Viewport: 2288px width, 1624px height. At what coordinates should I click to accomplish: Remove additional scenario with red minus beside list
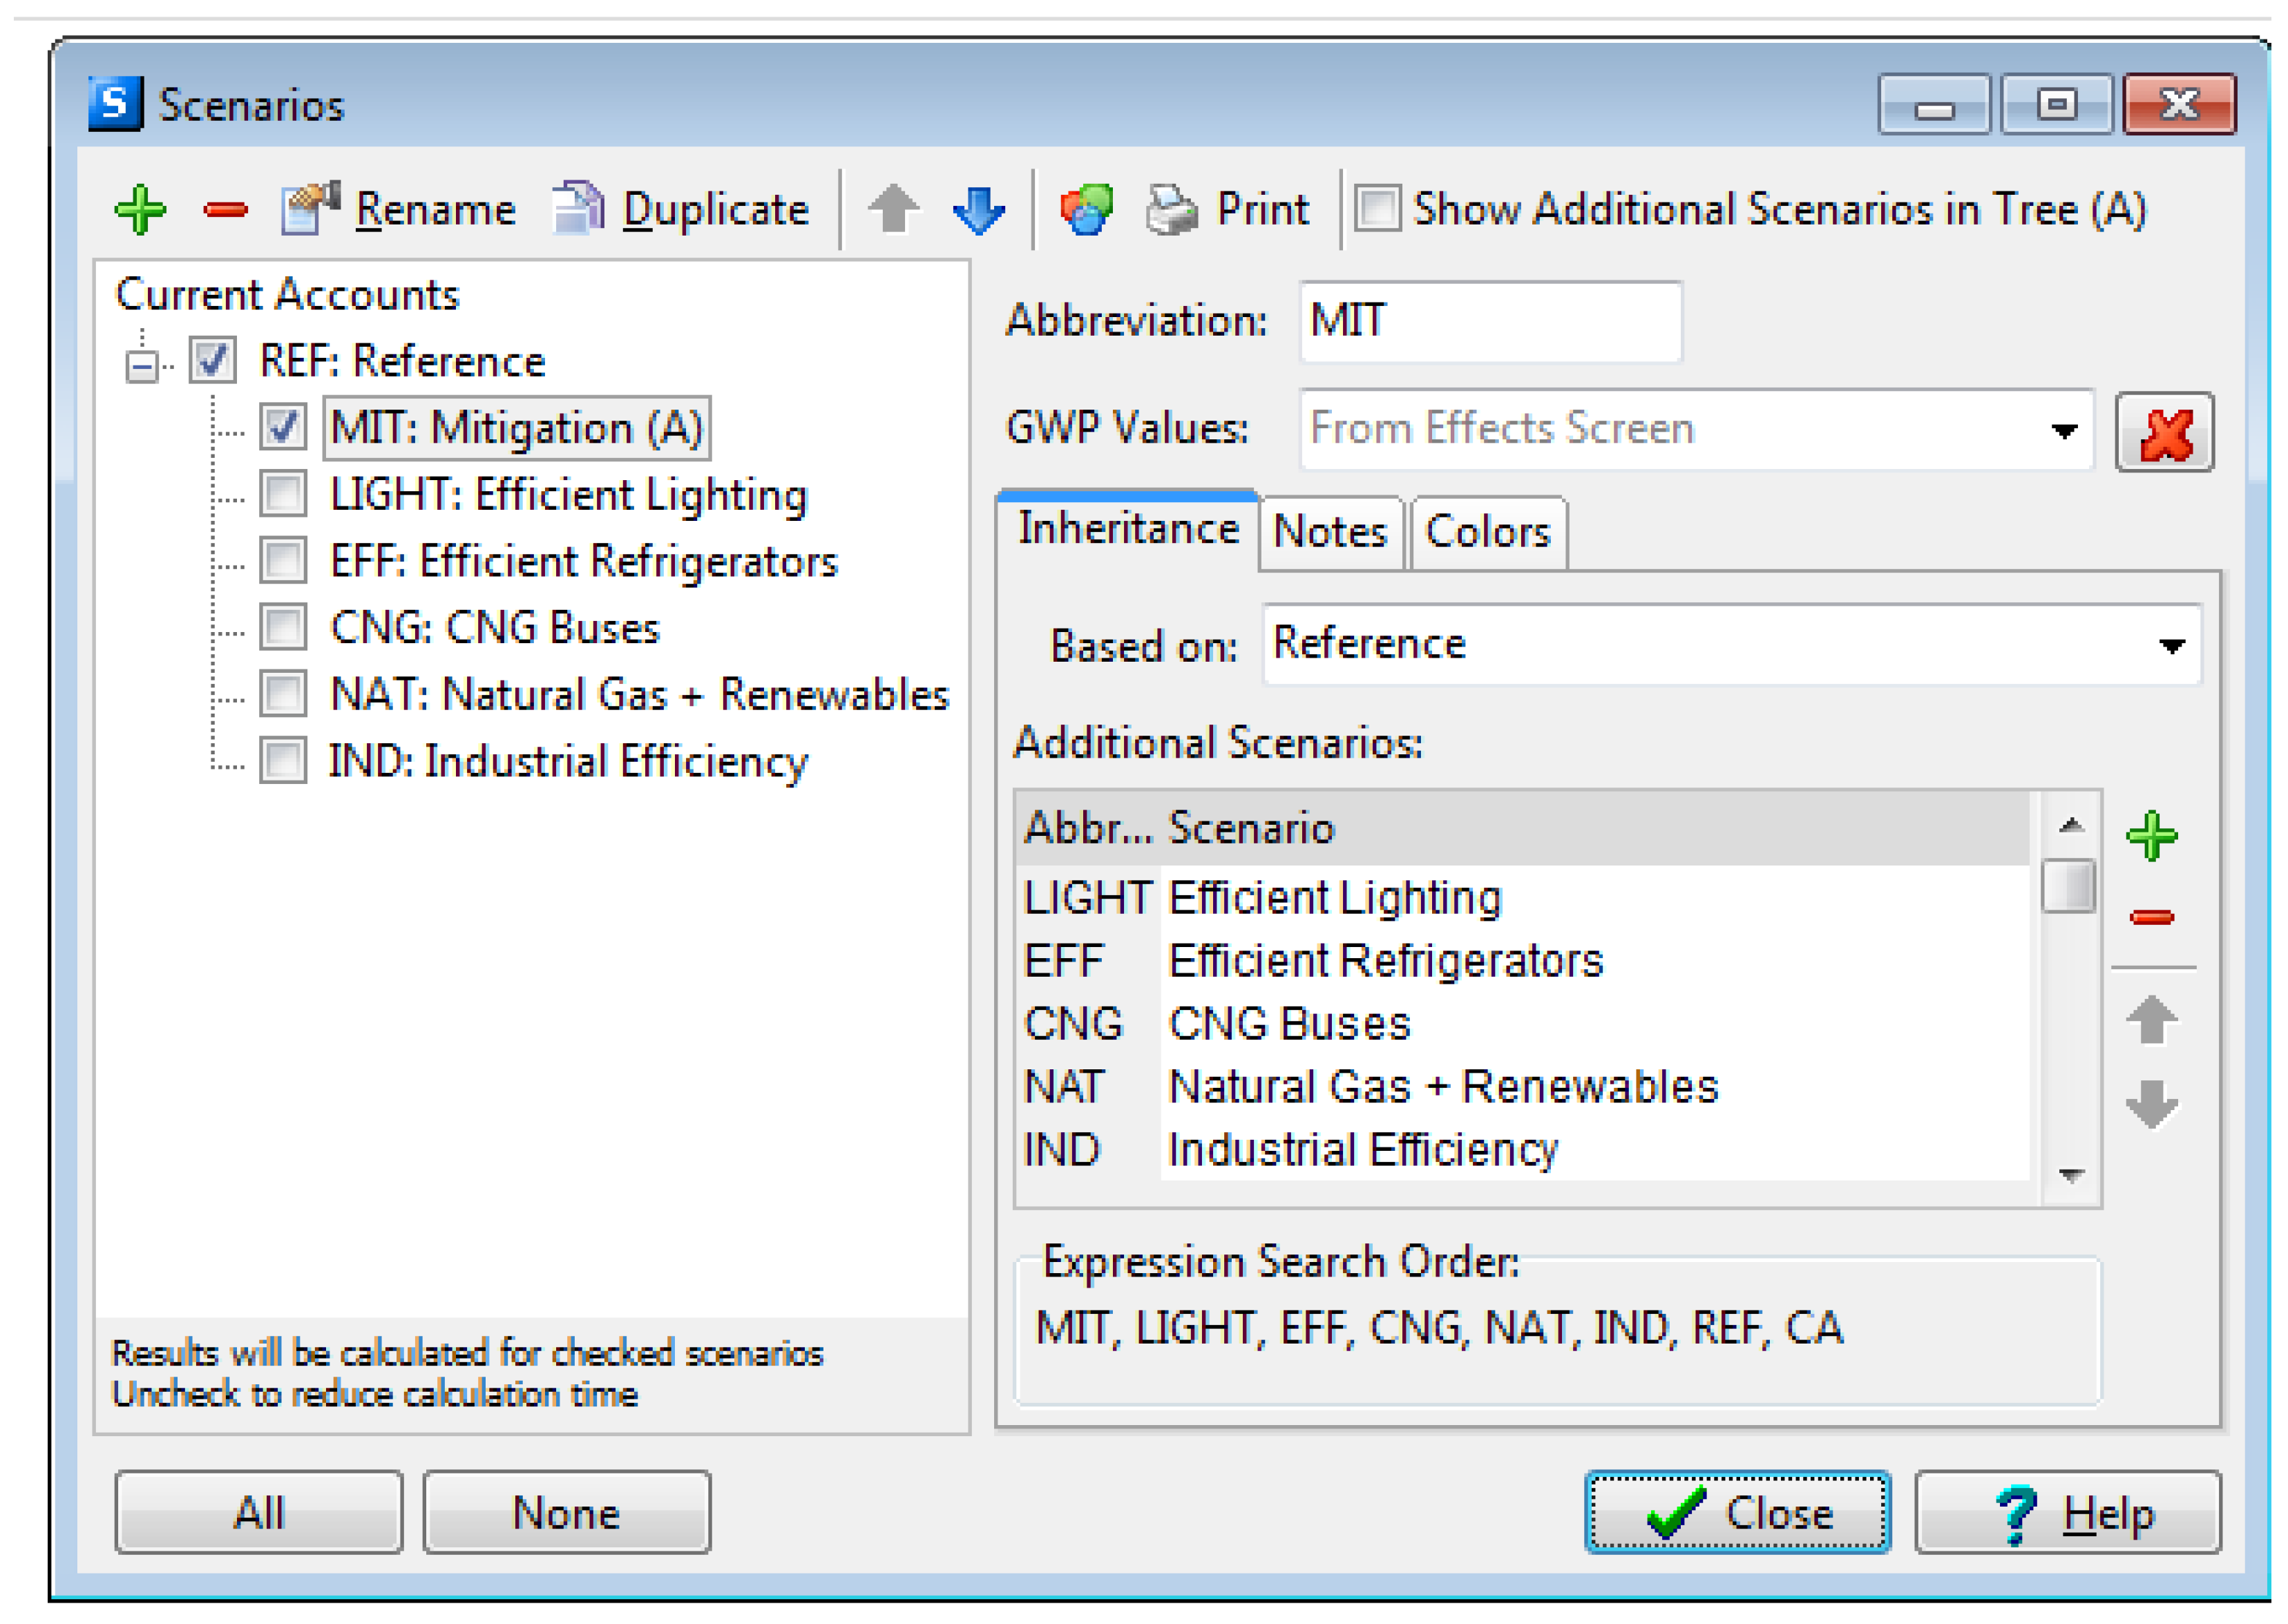[x=2152, y=918]
